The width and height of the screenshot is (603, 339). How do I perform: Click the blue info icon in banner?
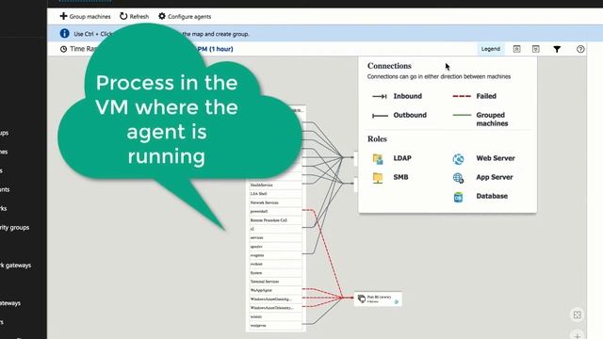click(65, 34)
